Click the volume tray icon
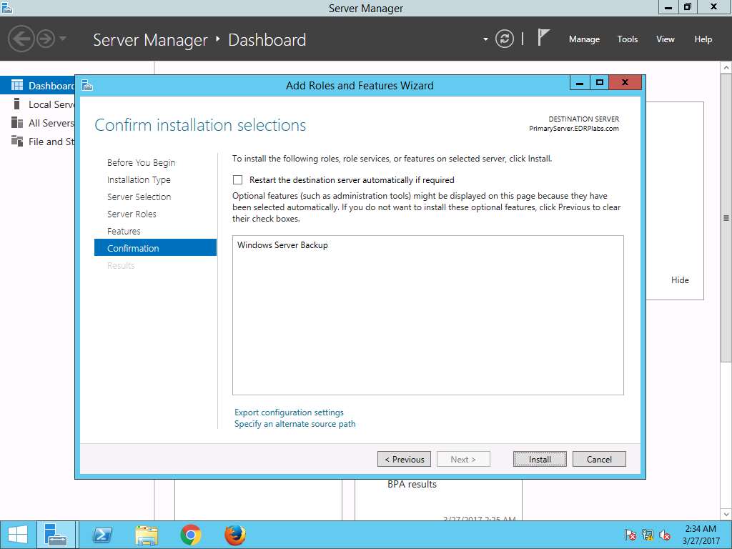The width and height of the screenshot is (732, 549). click(x=665, y=535)
